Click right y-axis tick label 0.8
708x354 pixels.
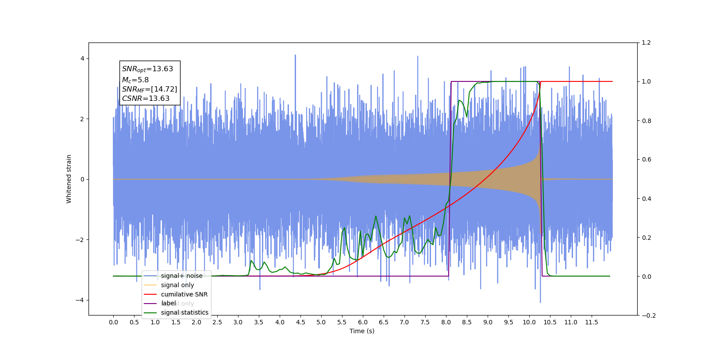coord(646,121)
